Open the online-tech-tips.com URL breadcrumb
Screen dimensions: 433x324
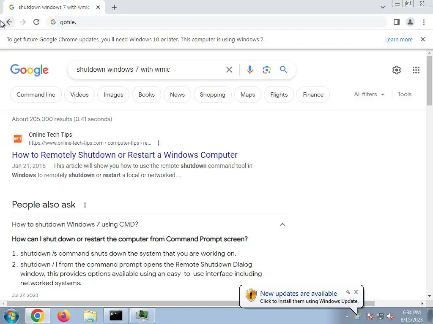[x=90, y=143]
